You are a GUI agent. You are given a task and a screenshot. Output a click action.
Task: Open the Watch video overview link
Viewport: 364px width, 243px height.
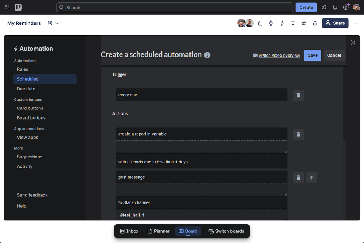[x=279, y=55]
